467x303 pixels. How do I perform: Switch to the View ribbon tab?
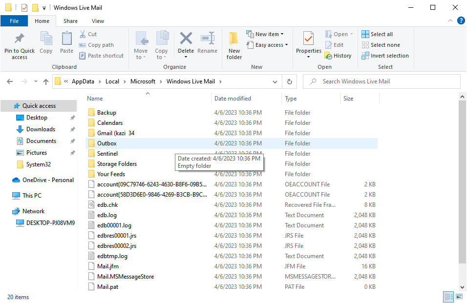click(x=98, y=21)
